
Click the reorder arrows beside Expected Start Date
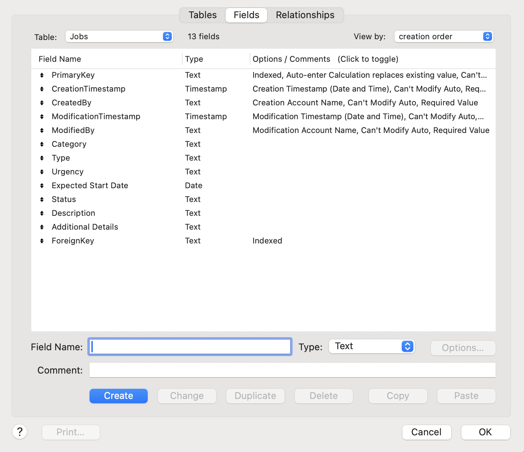click(41, 185)
